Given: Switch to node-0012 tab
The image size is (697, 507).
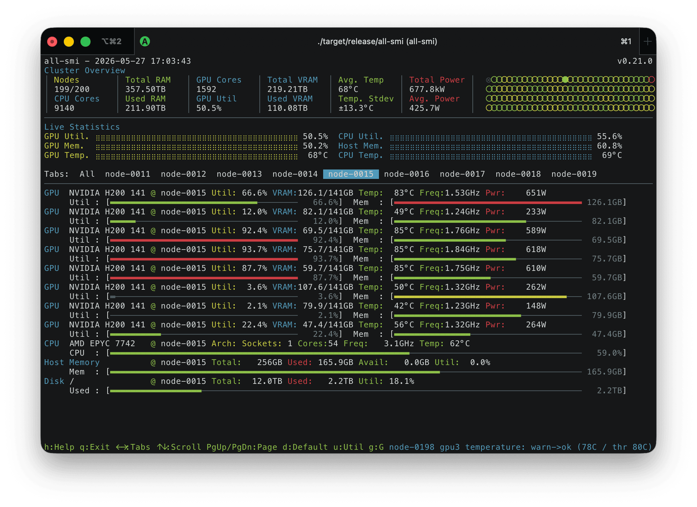Looking at the screenshot, I should tap(184, 174).
